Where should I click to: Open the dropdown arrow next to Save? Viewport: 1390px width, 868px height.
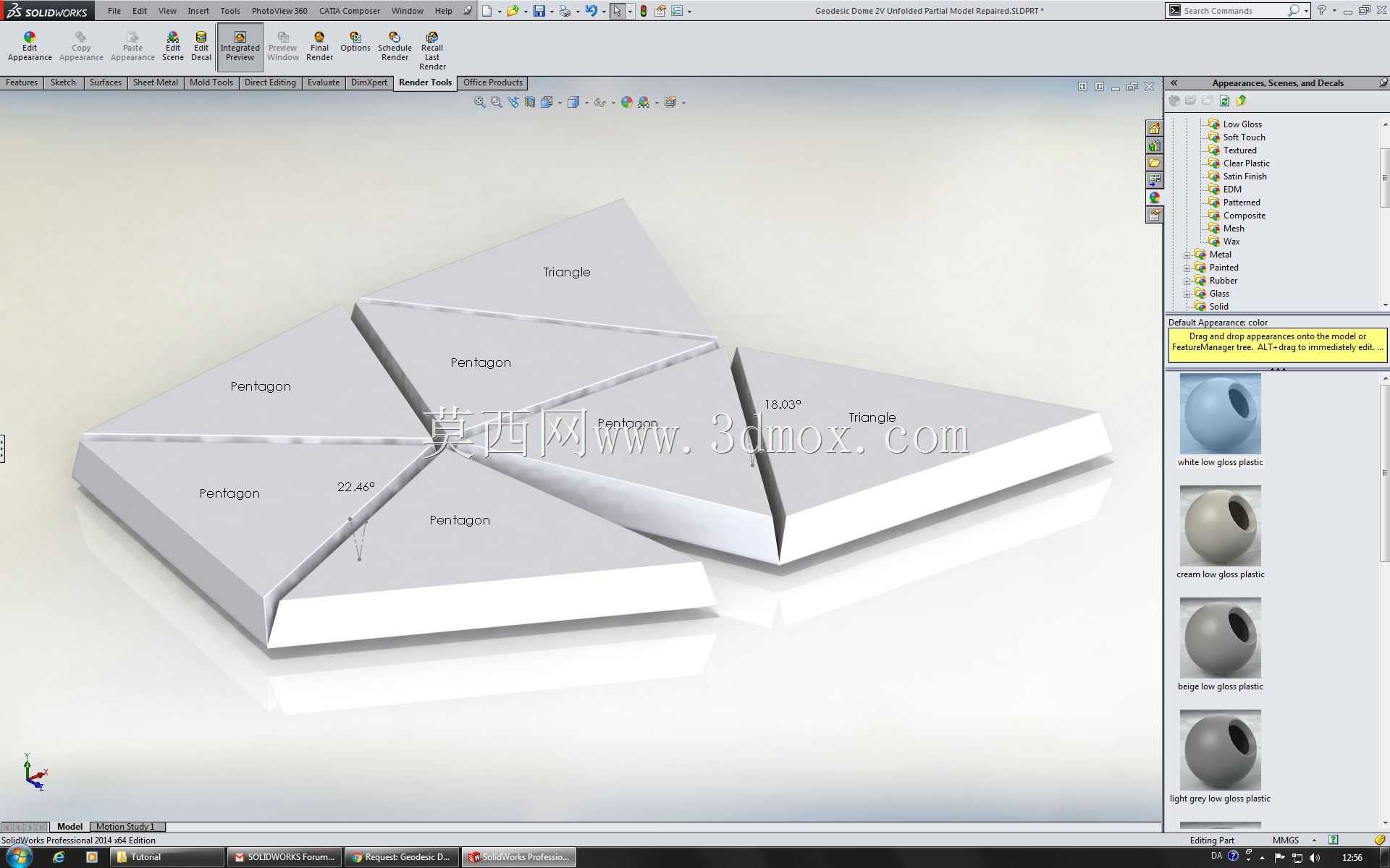[x=552, y=12]
